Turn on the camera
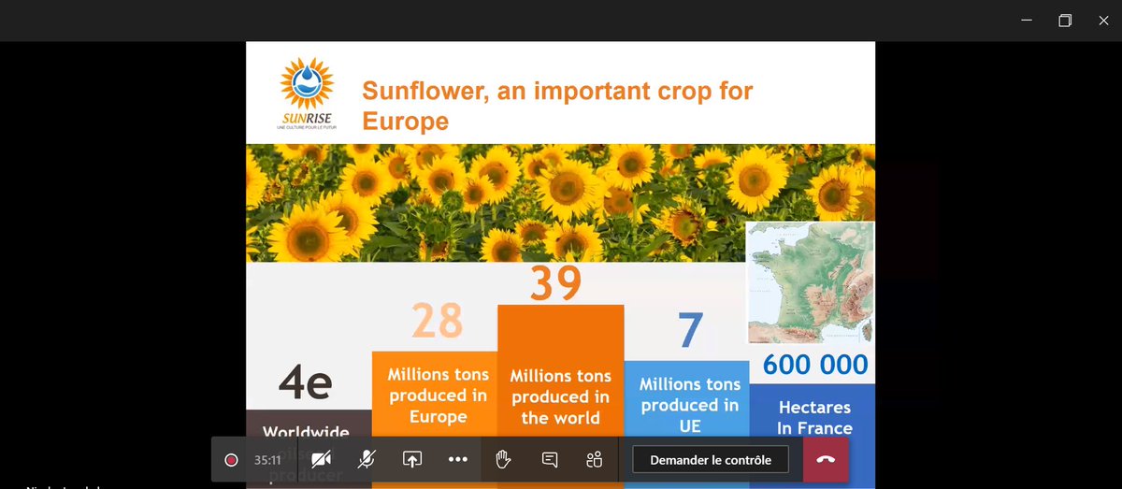This screenshot has width=1122, height=489. click(x=322, y=459)
